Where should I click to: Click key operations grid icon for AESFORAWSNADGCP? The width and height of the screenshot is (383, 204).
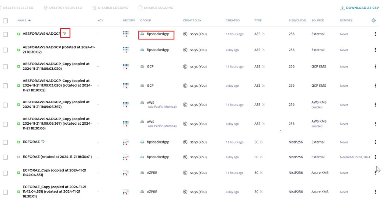tap(126, 34)
